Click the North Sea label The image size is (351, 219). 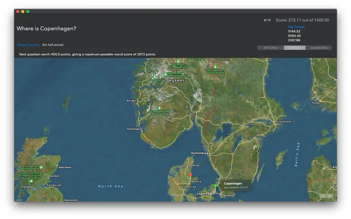(x=110, y=186)
